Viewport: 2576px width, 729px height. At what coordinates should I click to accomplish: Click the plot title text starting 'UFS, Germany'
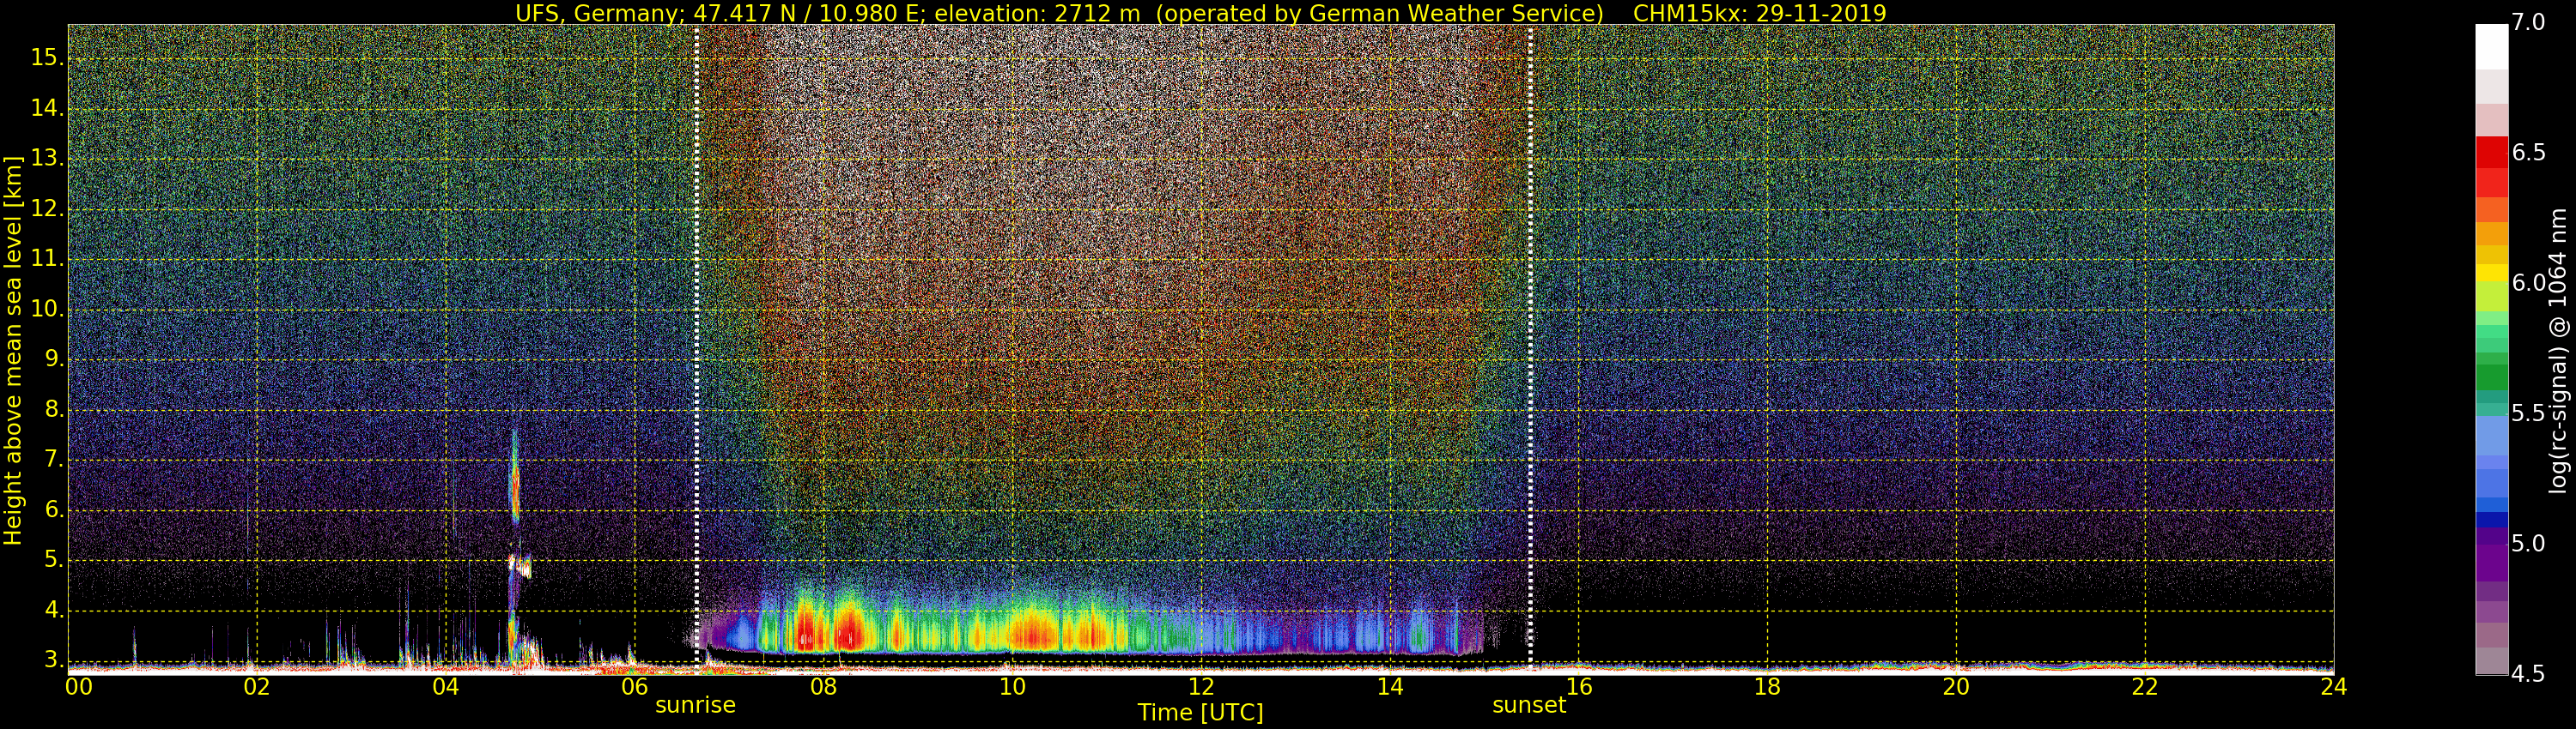pyautogui.click(x=1200, y=13)
